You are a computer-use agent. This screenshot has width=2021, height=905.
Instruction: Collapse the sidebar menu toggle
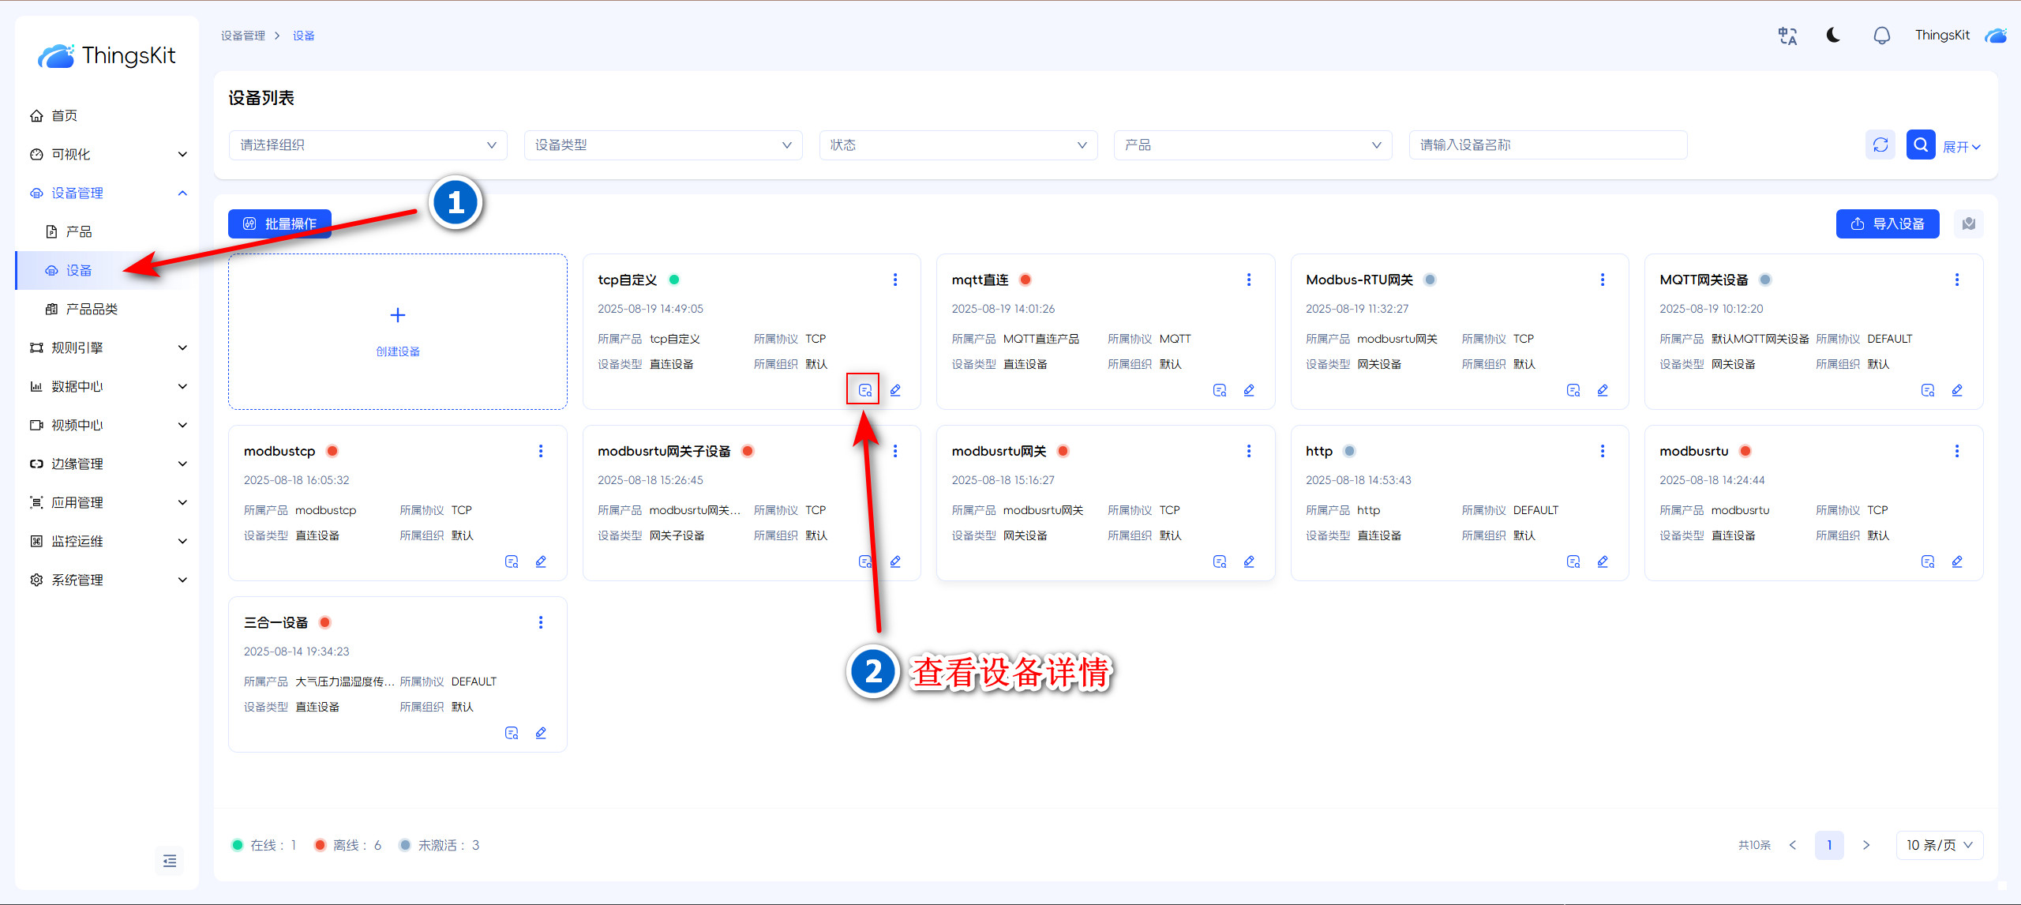click(170, 861)
